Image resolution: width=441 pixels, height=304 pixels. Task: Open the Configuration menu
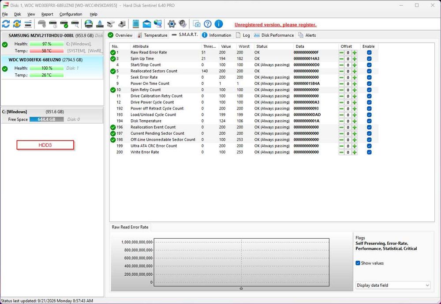coord(71,14)
